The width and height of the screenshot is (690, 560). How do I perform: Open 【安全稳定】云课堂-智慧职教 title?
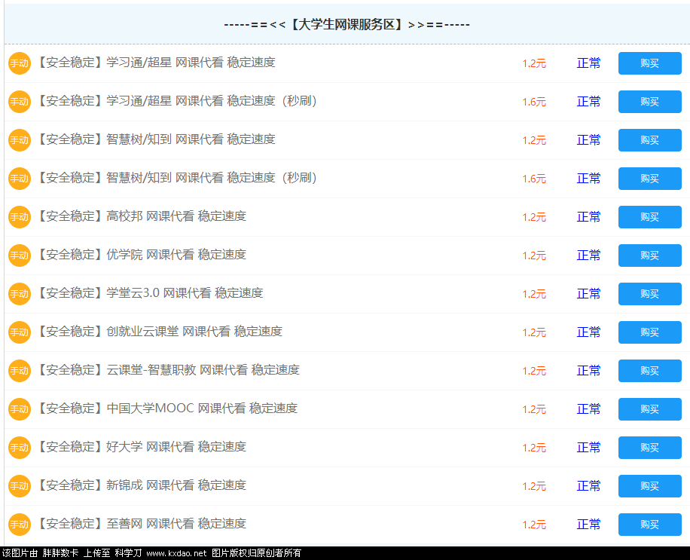click(x=168, y=370)
